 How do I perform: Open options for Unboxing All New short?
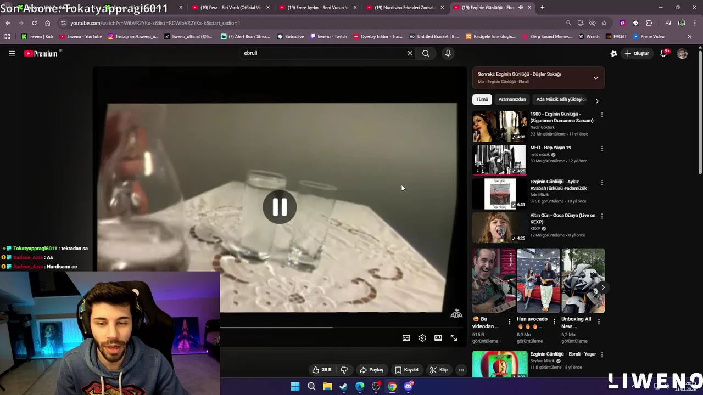(x=598, y=322)
